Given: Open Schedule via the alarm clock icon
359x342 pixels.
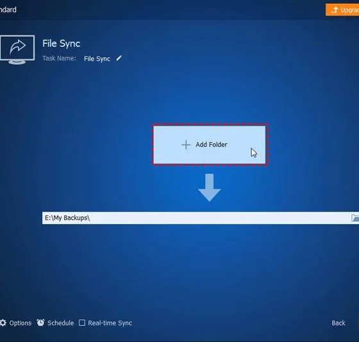Looking at the screenshot, I should (x=41, y=323).
